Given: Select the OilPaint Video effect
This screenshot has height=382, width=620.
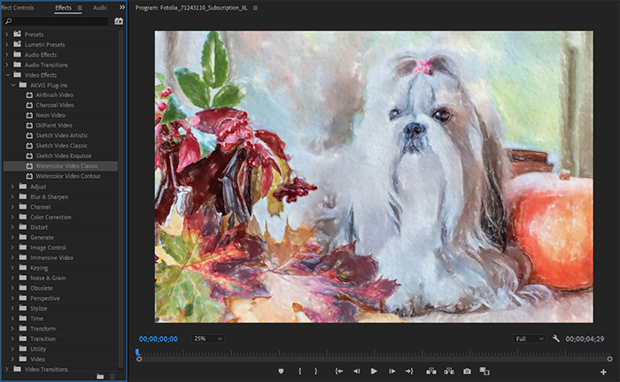Looking at the screenshot, I should click(x=54, y=126).
